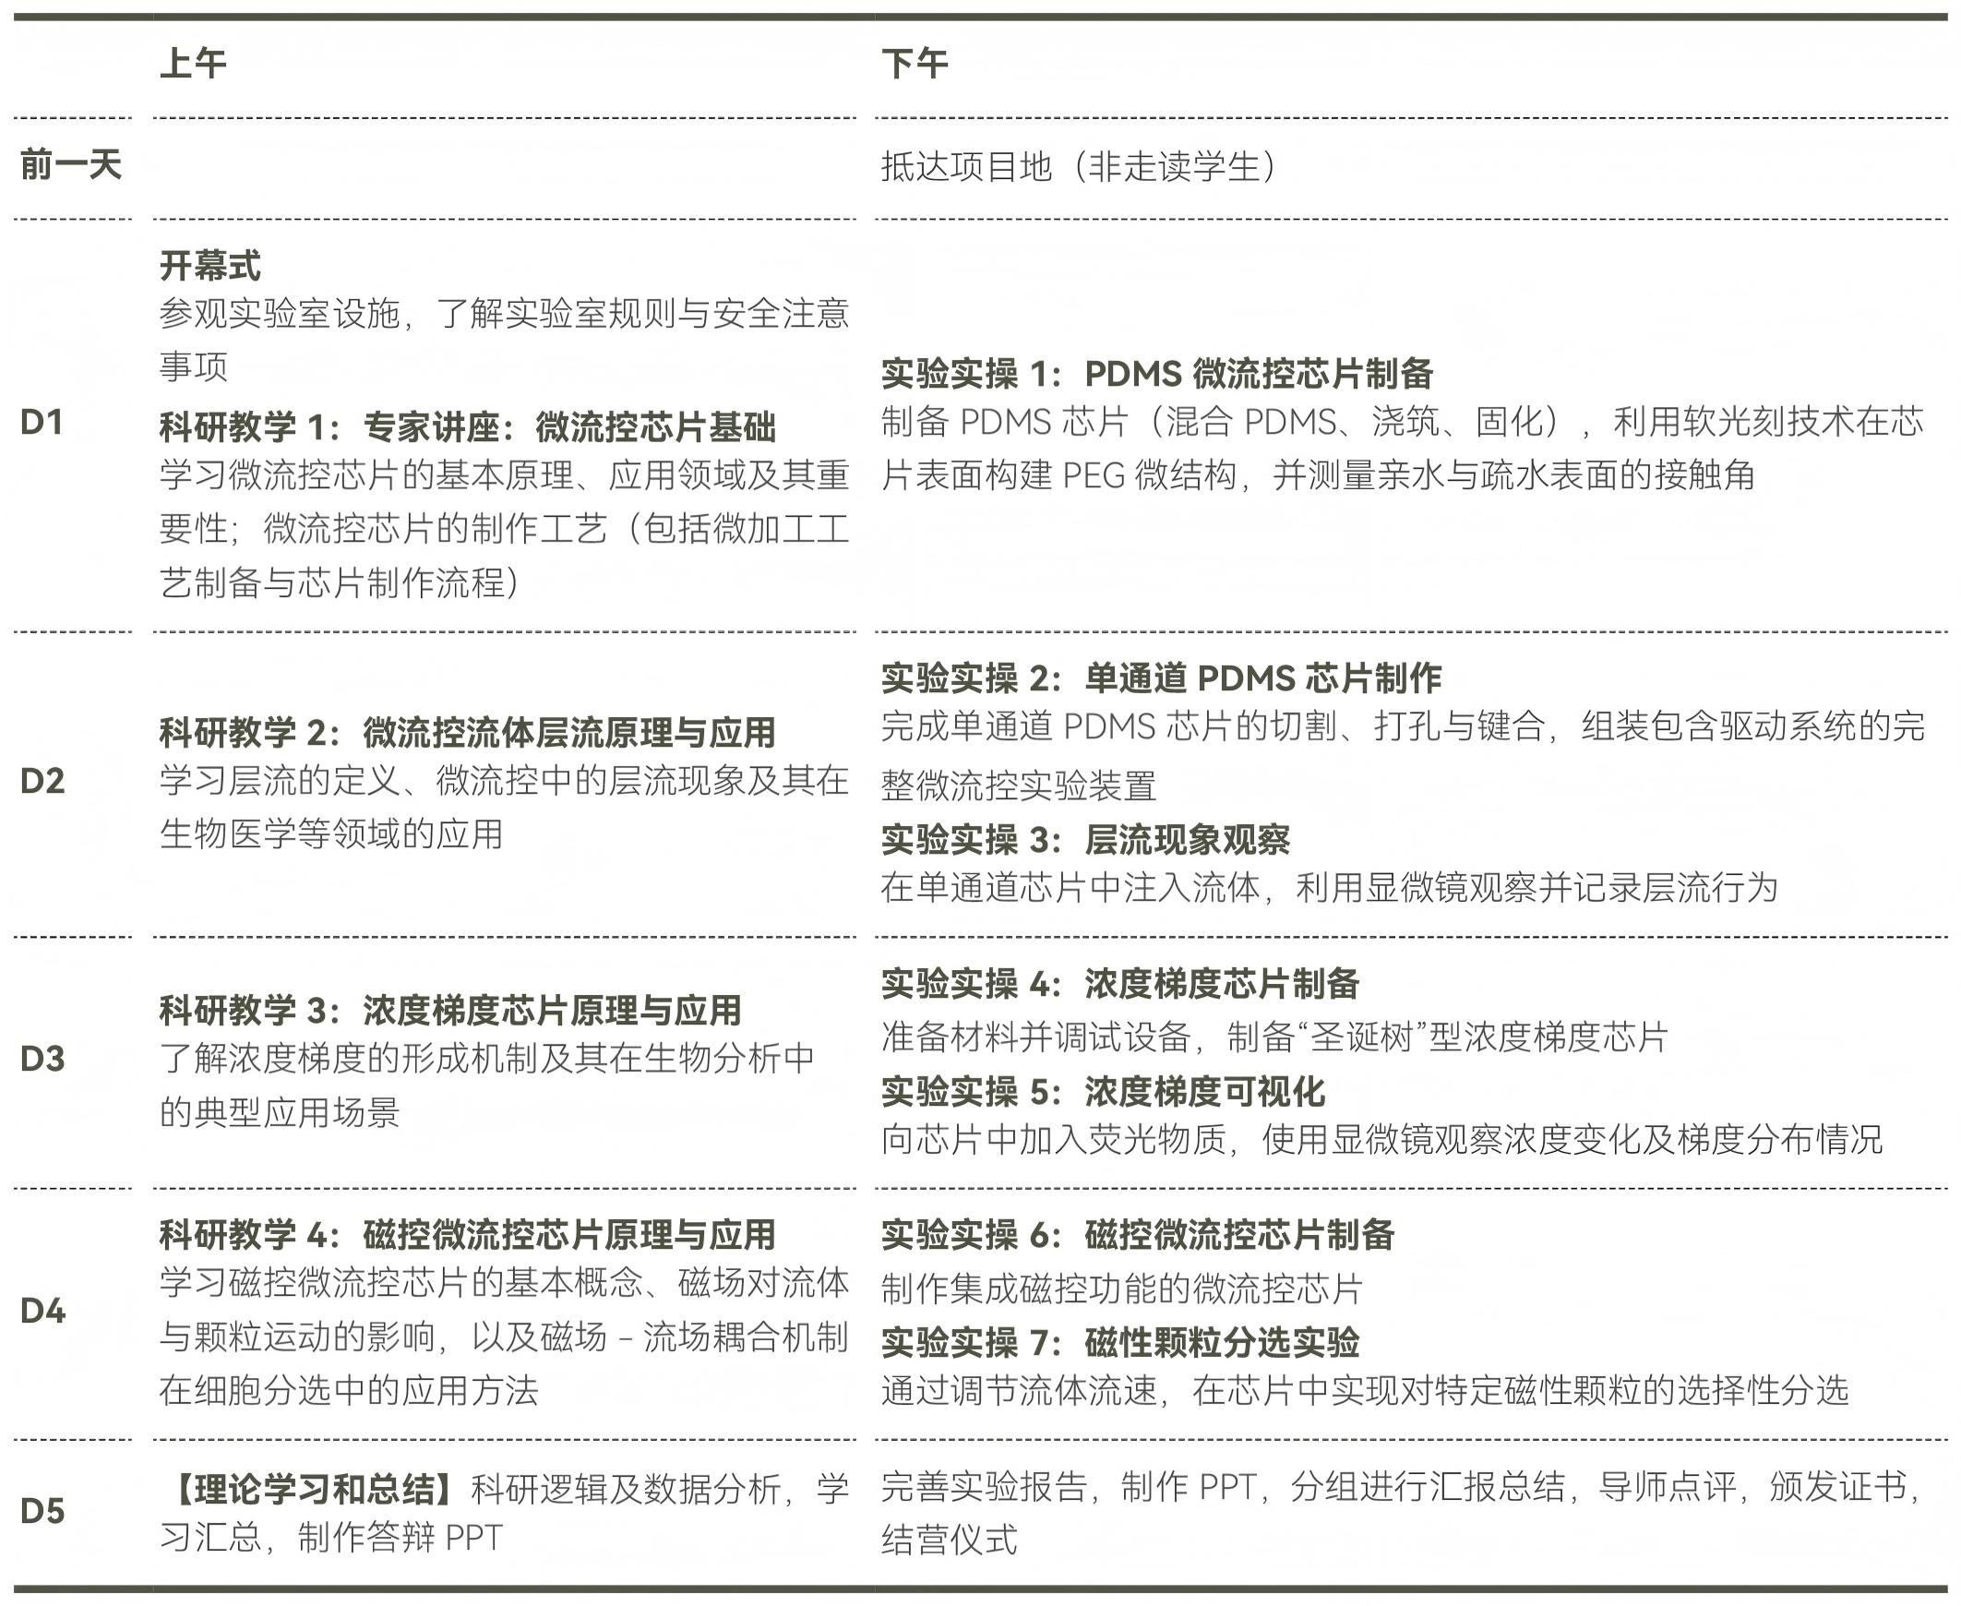Click the D3 day label
The image size is (1961, 1606).
coord(42,1060)
